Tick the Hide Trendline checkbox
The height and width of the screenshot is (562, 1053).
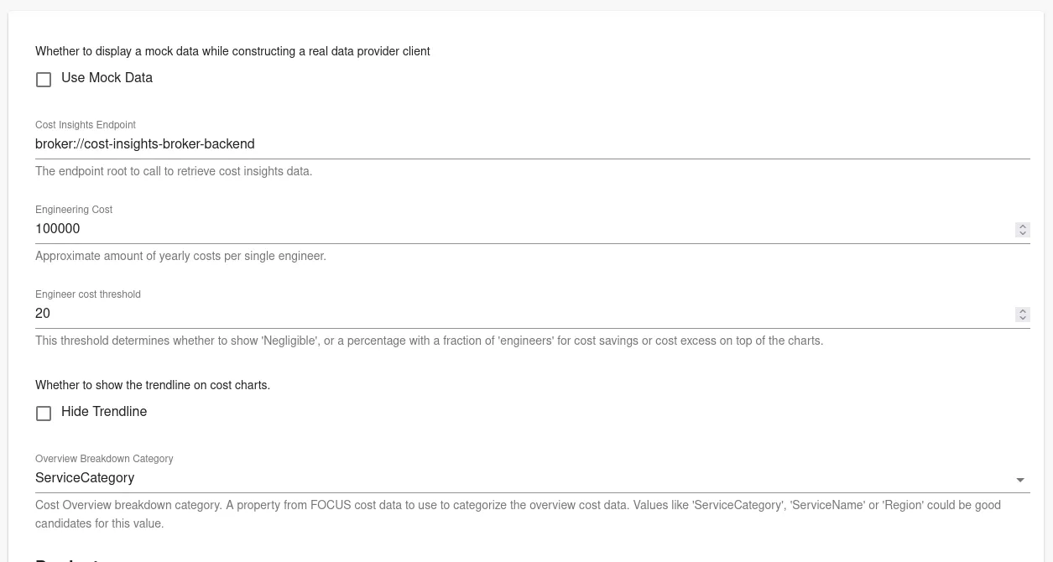click(44, 414)
